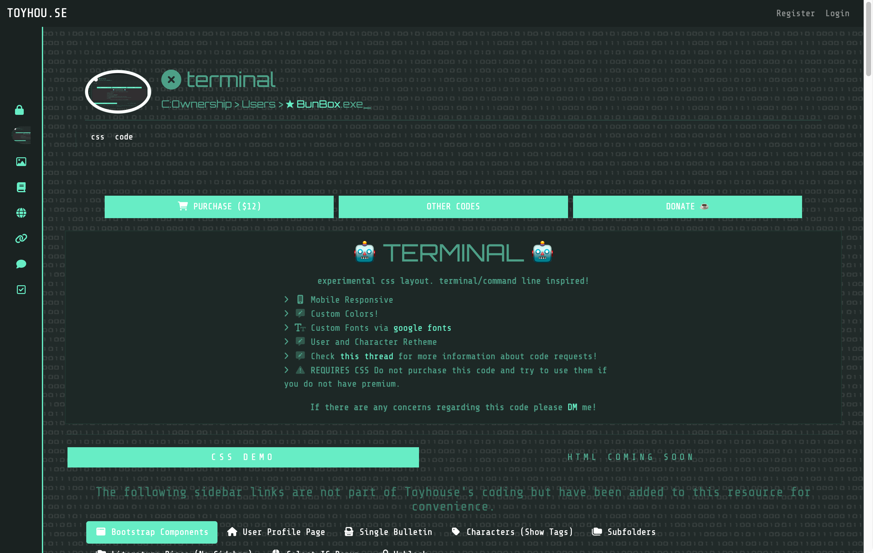Select the checked-box icon in the sidebar
This screenshot has width=873, height=553.
21,289
